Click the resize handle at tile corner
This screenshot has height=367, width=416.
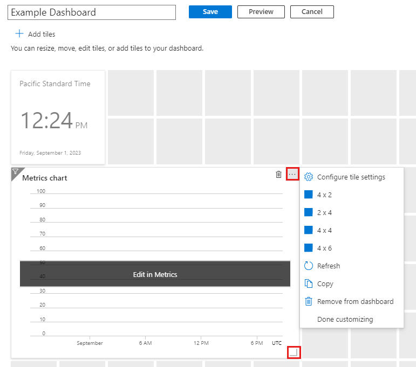[294, 352]
